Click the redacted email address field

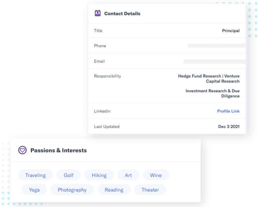pos(215,62)
